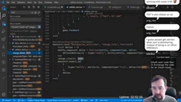This screenshot has width=181, height=102.
Task: Select the Search magnifier in activity bar
Action: coord(4,16)
